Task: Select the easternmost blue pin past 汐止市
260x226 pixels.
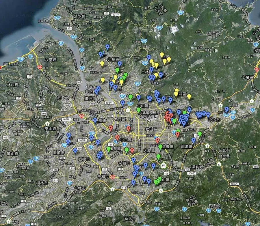Action: point(227,109)
